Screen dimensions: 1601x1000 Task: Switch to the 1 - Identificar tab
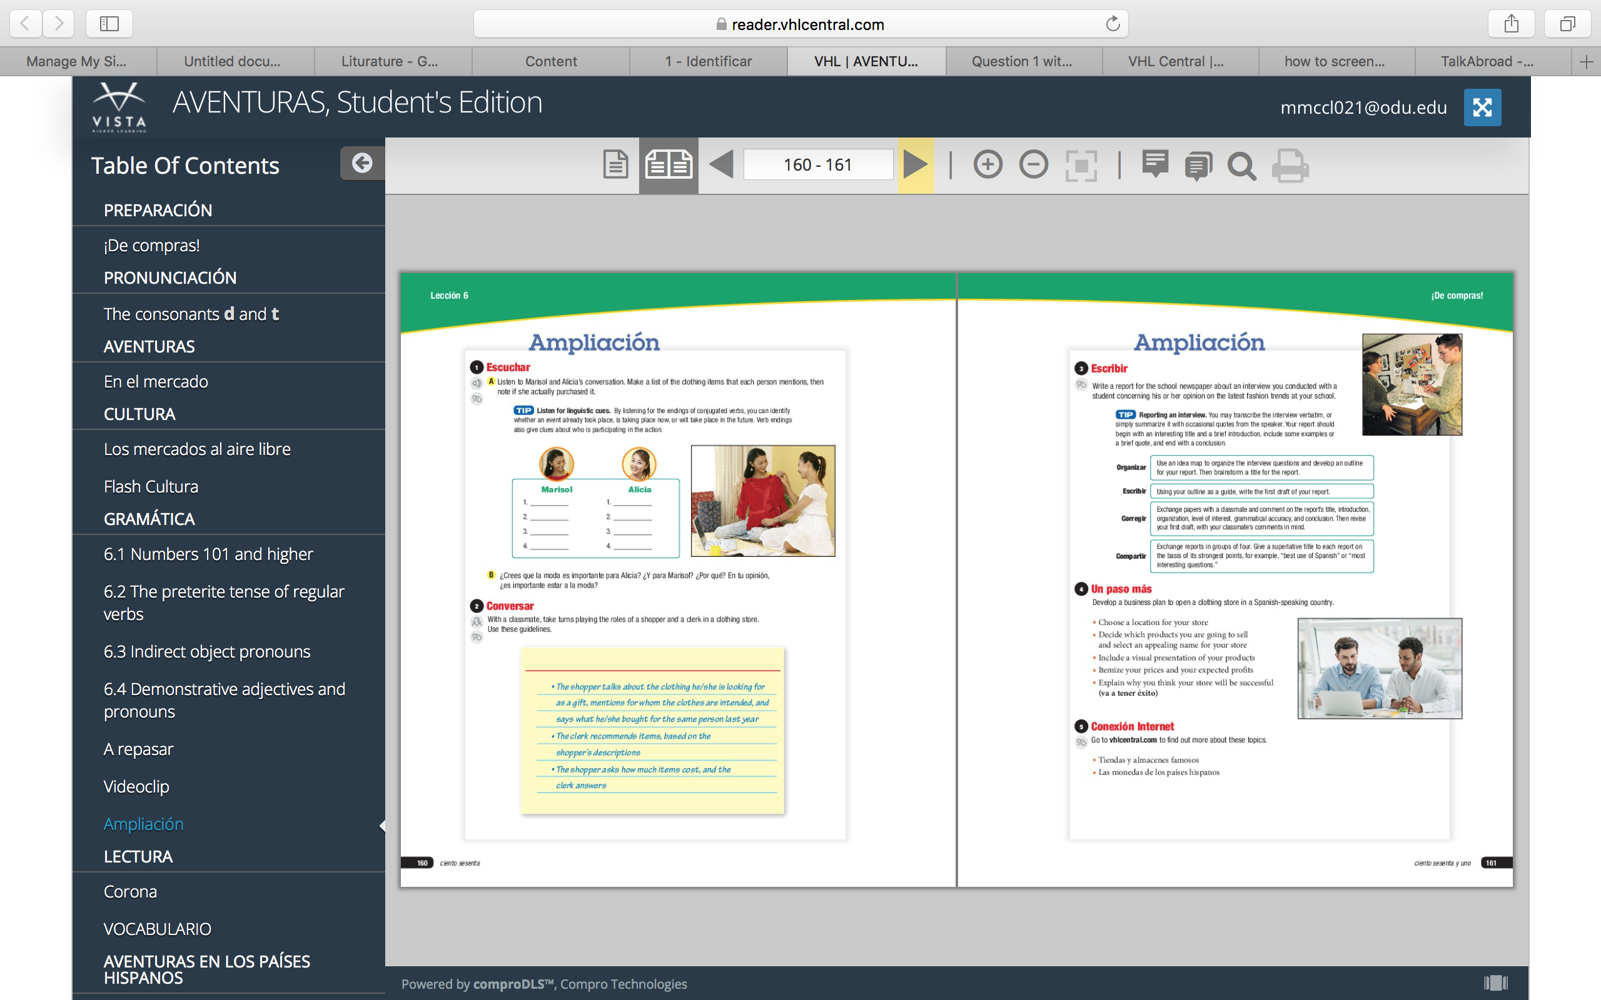click(x=708, y=61)
